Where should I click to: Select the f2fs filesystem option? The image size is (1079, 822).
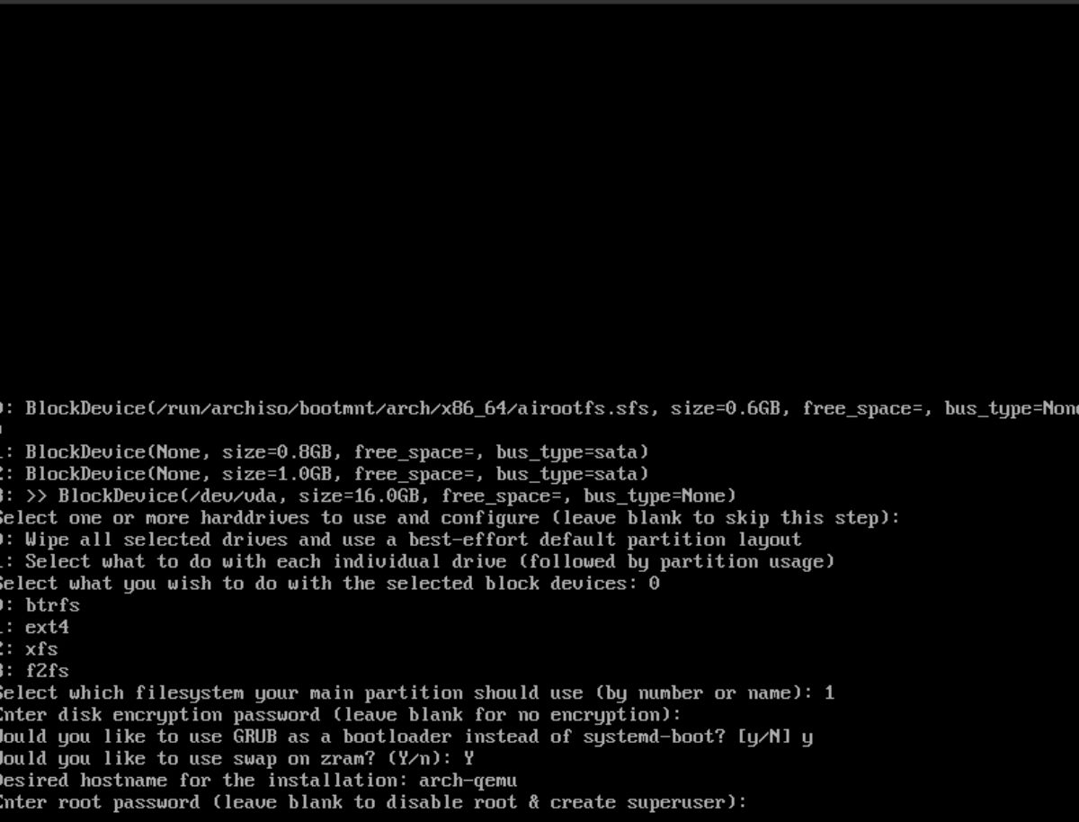(x=34, y=671)
